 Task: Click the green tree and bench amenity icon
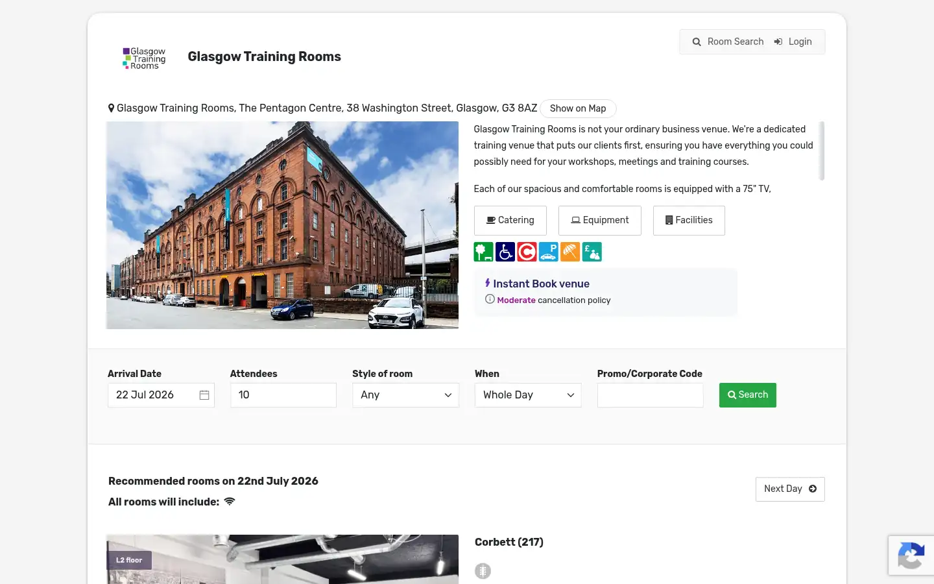point(484,252)
